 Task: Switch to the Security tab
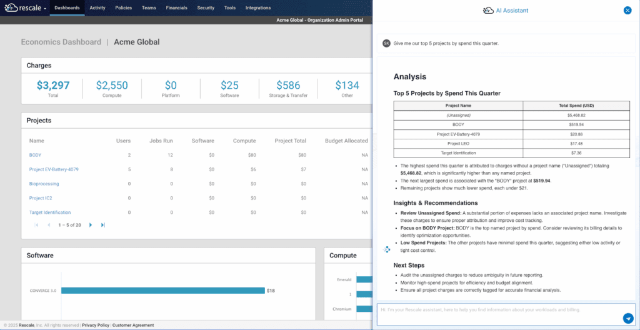coord(206,8)
